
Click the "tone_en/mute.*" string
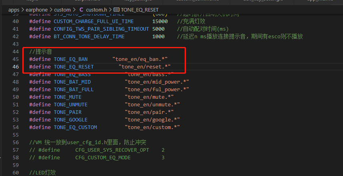[x=149, y=97]
